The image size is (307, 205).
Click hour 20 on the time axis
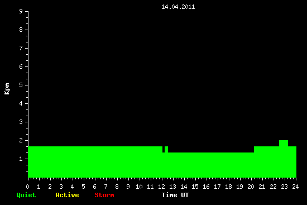pyautogui.click(x=251, y=187)
